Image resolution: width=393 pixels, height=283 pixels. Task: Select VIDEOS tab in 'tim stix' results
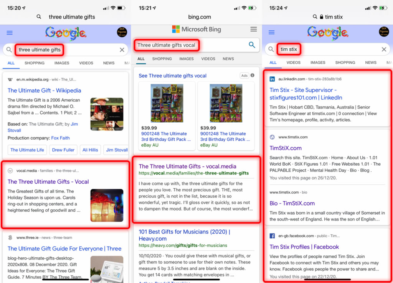click(293, 63)
